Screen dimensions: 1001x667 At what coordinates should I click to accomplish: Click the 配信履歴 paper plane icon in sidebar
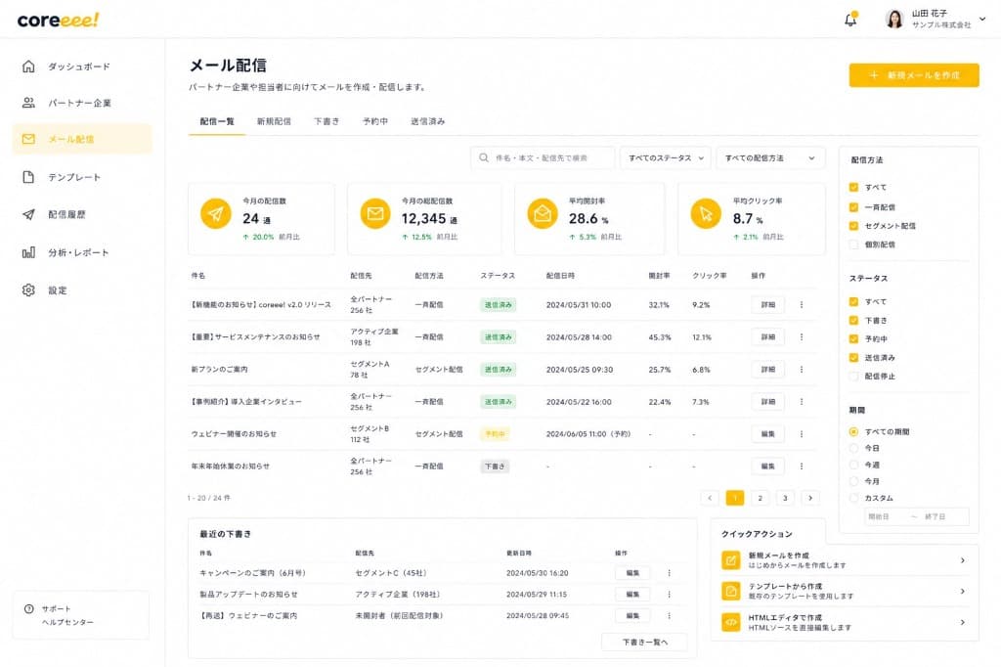(28, 214)
